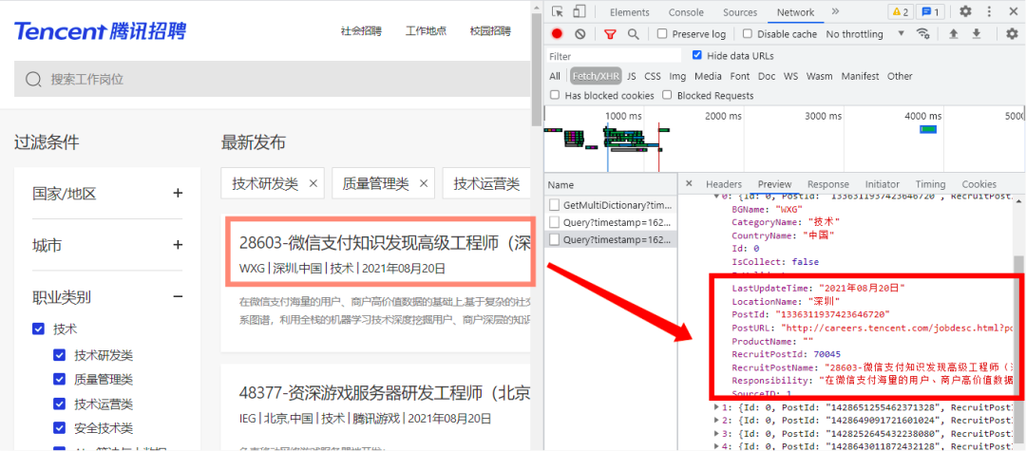1026x451 pixels.
Task: Open the 工作地点 navigation link
Action: [x=426, y=30]
